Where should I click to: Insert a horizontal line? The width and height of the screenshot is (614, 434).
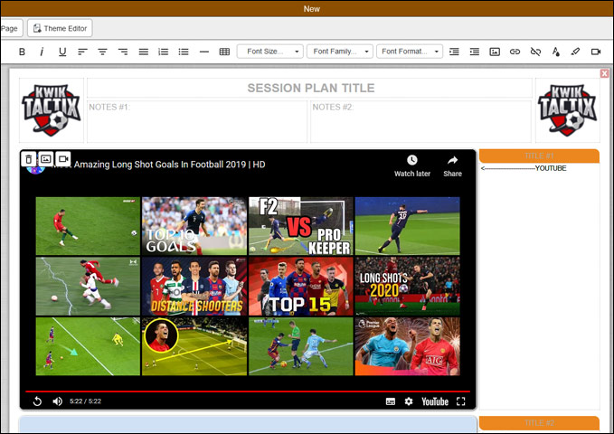pyautogui.click(x=204, y=52)
